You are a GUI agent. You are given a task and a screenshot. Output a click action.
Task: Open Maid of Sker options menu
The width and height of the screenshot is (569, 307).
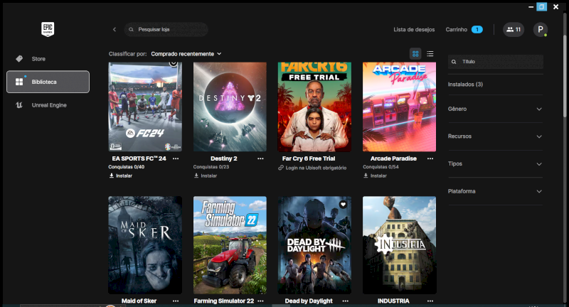[176, 301]
